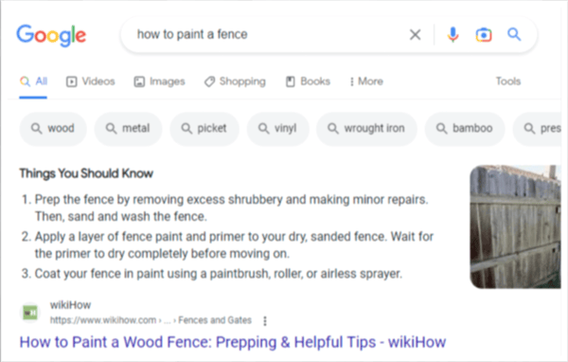The image size is (568, 362).
Task: Select the metal suggestion chip
Action: click(128, 128)
